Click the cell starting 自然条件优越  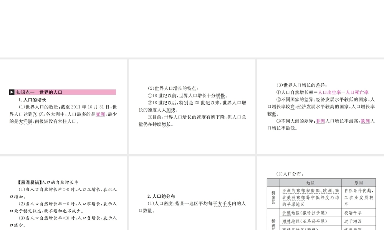359,197
